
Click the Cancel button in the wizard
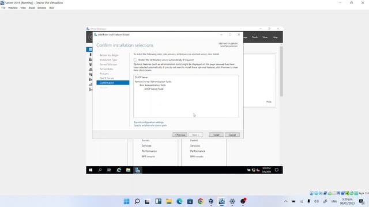232,135
